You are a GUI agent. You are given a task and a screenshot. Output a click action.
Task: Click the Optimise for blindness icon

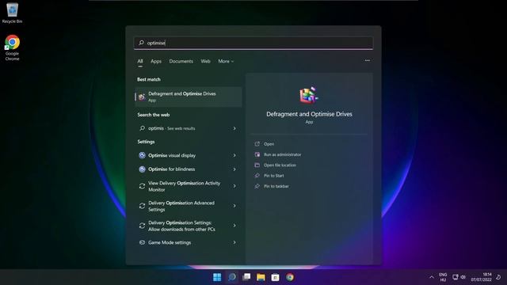click(x=142, y=169)
